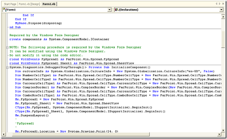Close the active document with the X
The height and width of the screenshot is (139, 227).
coord(223,4)
